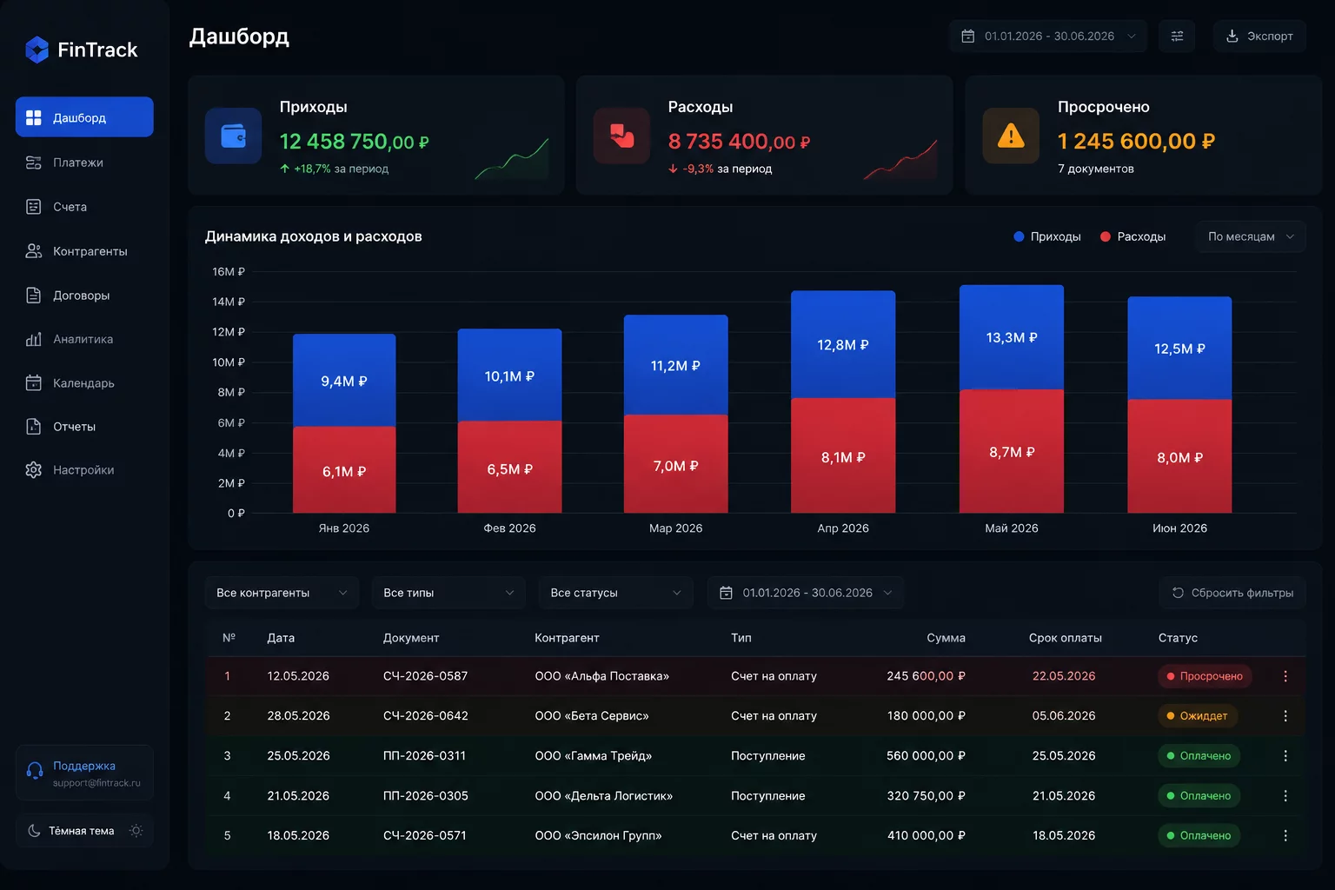The width and height of the screenshot is (1335, 890).
Task: Click the Просрочено status badge
Action: click(x=1205, y=676)
